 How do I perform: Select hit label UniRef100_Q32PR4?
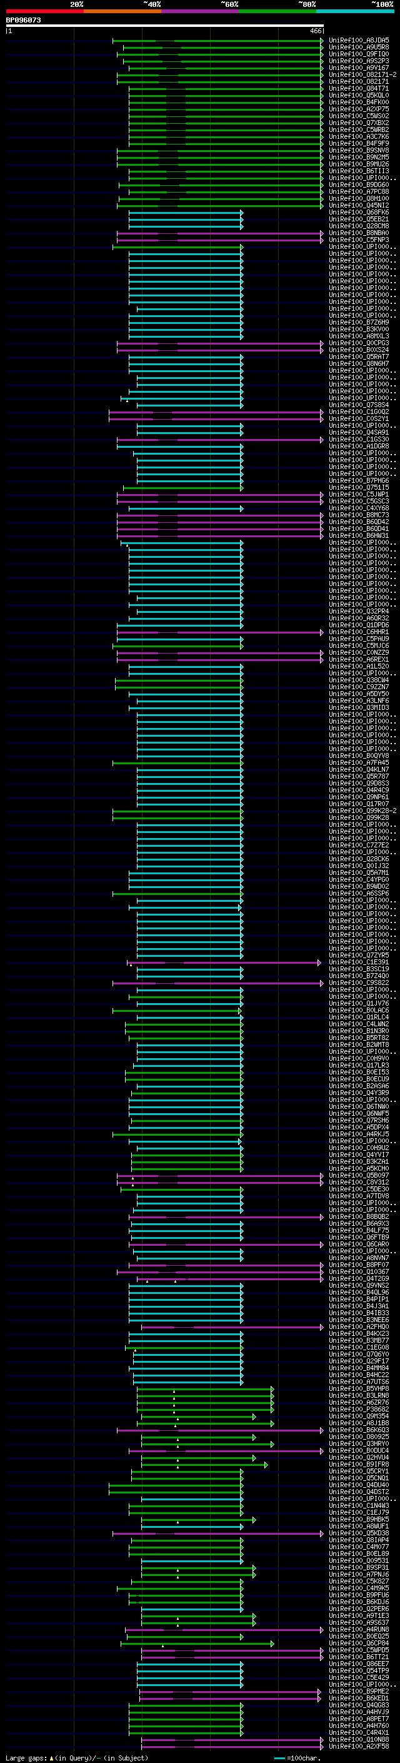pos(359,612)
